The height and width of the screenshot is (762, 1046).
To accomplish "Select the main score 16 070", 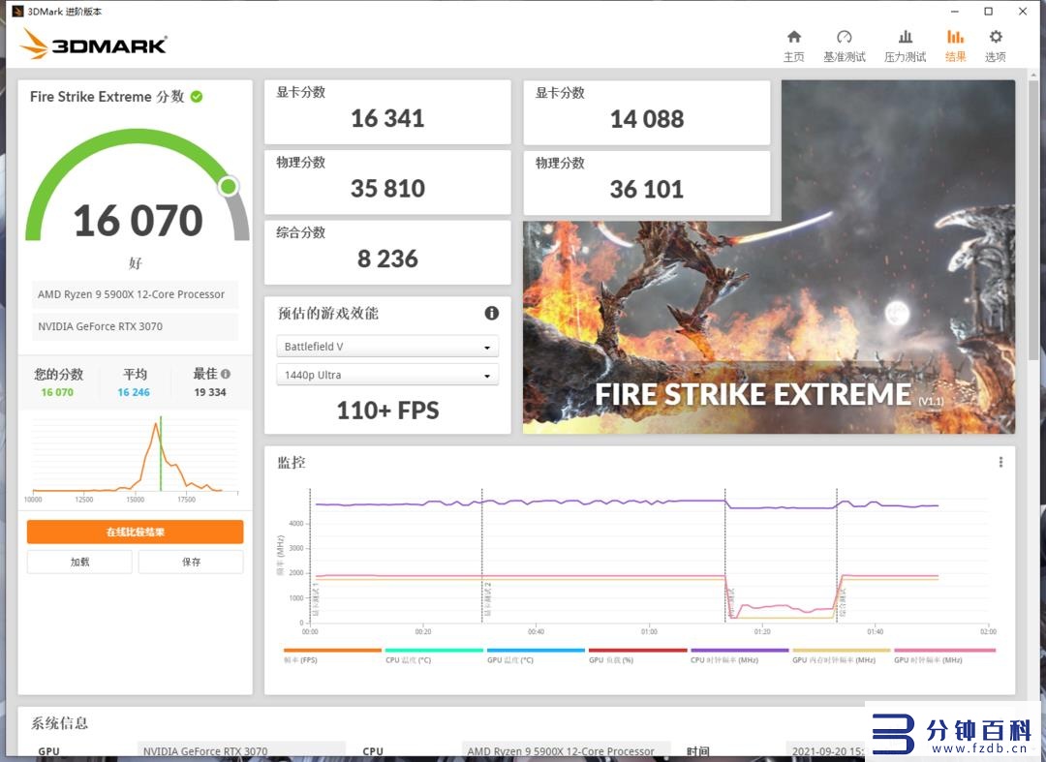I will 138,221.
